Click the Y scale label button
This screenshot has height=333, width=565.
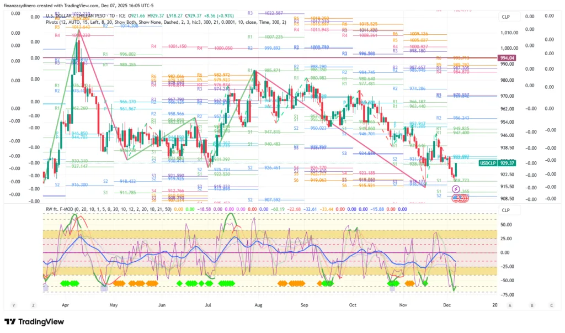[13, 305]
